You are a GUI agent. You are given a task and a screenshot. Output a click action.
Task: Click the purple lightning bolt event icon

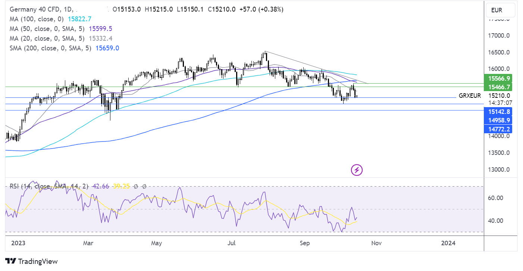click(357, 170)
